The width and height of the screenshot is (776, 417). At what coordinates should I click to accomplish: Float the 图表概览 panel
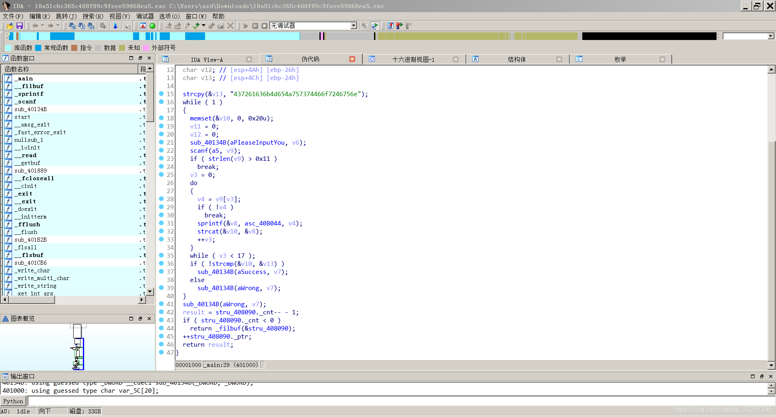coord(140,319)
